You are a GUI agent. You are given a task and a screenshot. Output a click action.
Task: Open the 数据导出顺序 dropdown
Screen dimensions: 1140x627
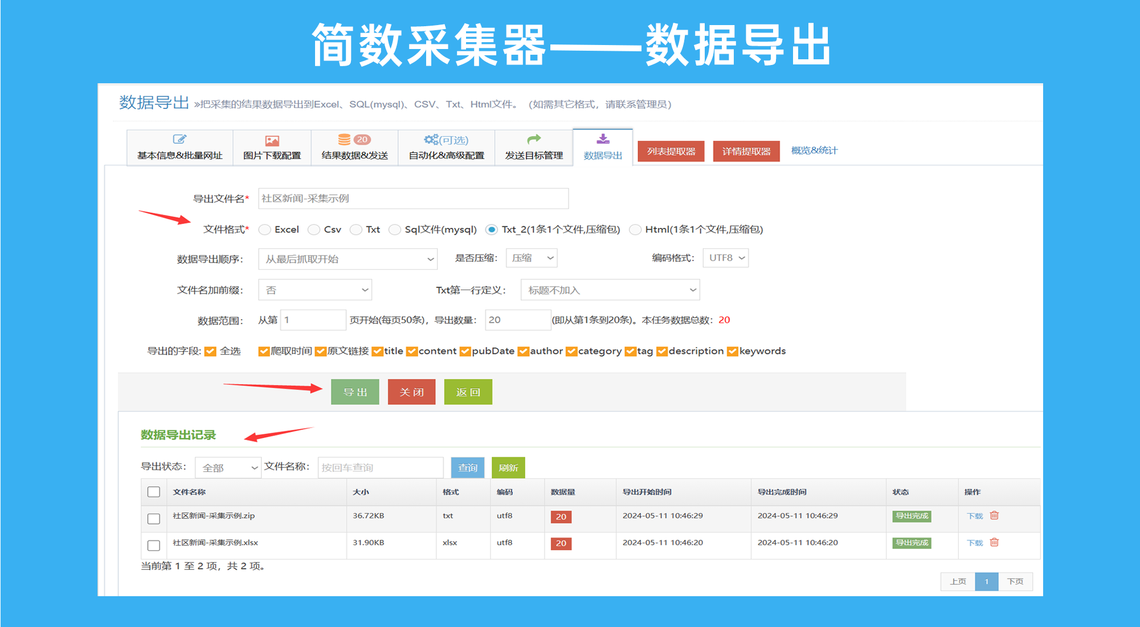coord(348,259)
